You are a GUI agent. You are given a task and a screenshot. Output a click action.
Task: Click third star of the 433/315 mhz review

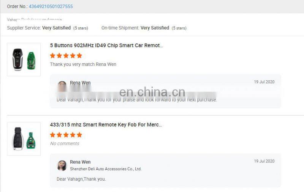pyautogui.click(x=66, y=135)
